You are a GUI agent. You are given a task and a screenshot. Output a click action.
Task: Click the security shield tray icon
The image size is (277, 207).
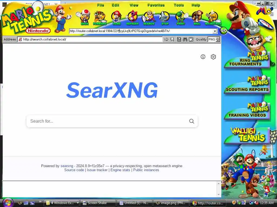pos(234,203)
